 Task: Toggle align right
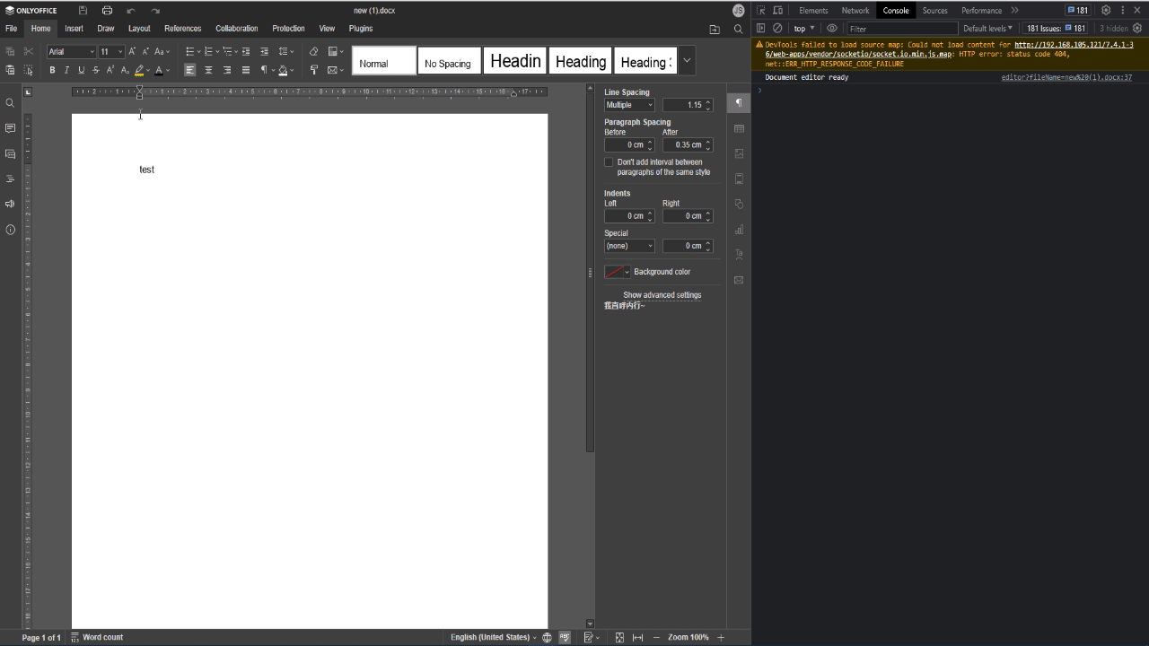coord(227,70)
